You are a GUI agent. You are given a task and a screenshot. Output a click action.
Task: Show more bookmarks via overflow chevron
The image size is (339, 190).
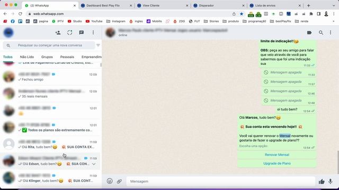point(333,21)
